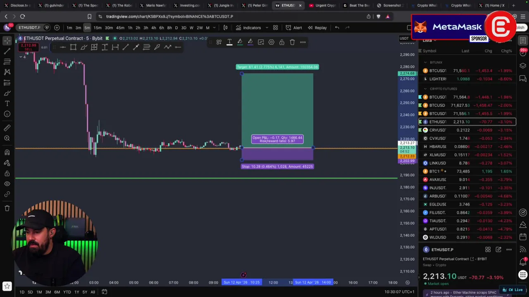Edit the ETHUSDT.P details note icon
529x297 pixels.
[x=498, y=250]
